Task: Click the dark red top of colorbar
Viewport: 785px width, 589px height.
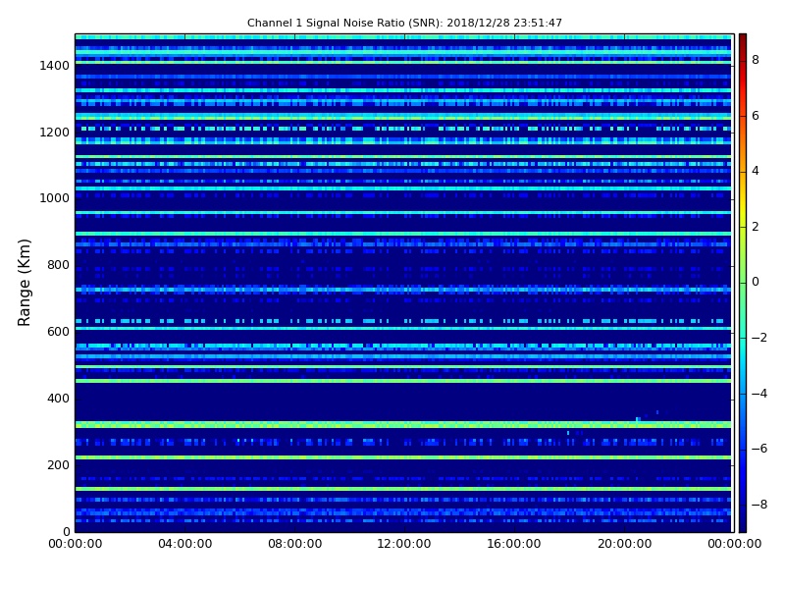Action: click(x=743, y=40)
